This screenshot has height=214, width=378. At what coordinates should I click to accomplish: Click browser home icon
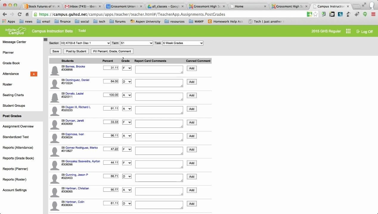coord(27,14)
